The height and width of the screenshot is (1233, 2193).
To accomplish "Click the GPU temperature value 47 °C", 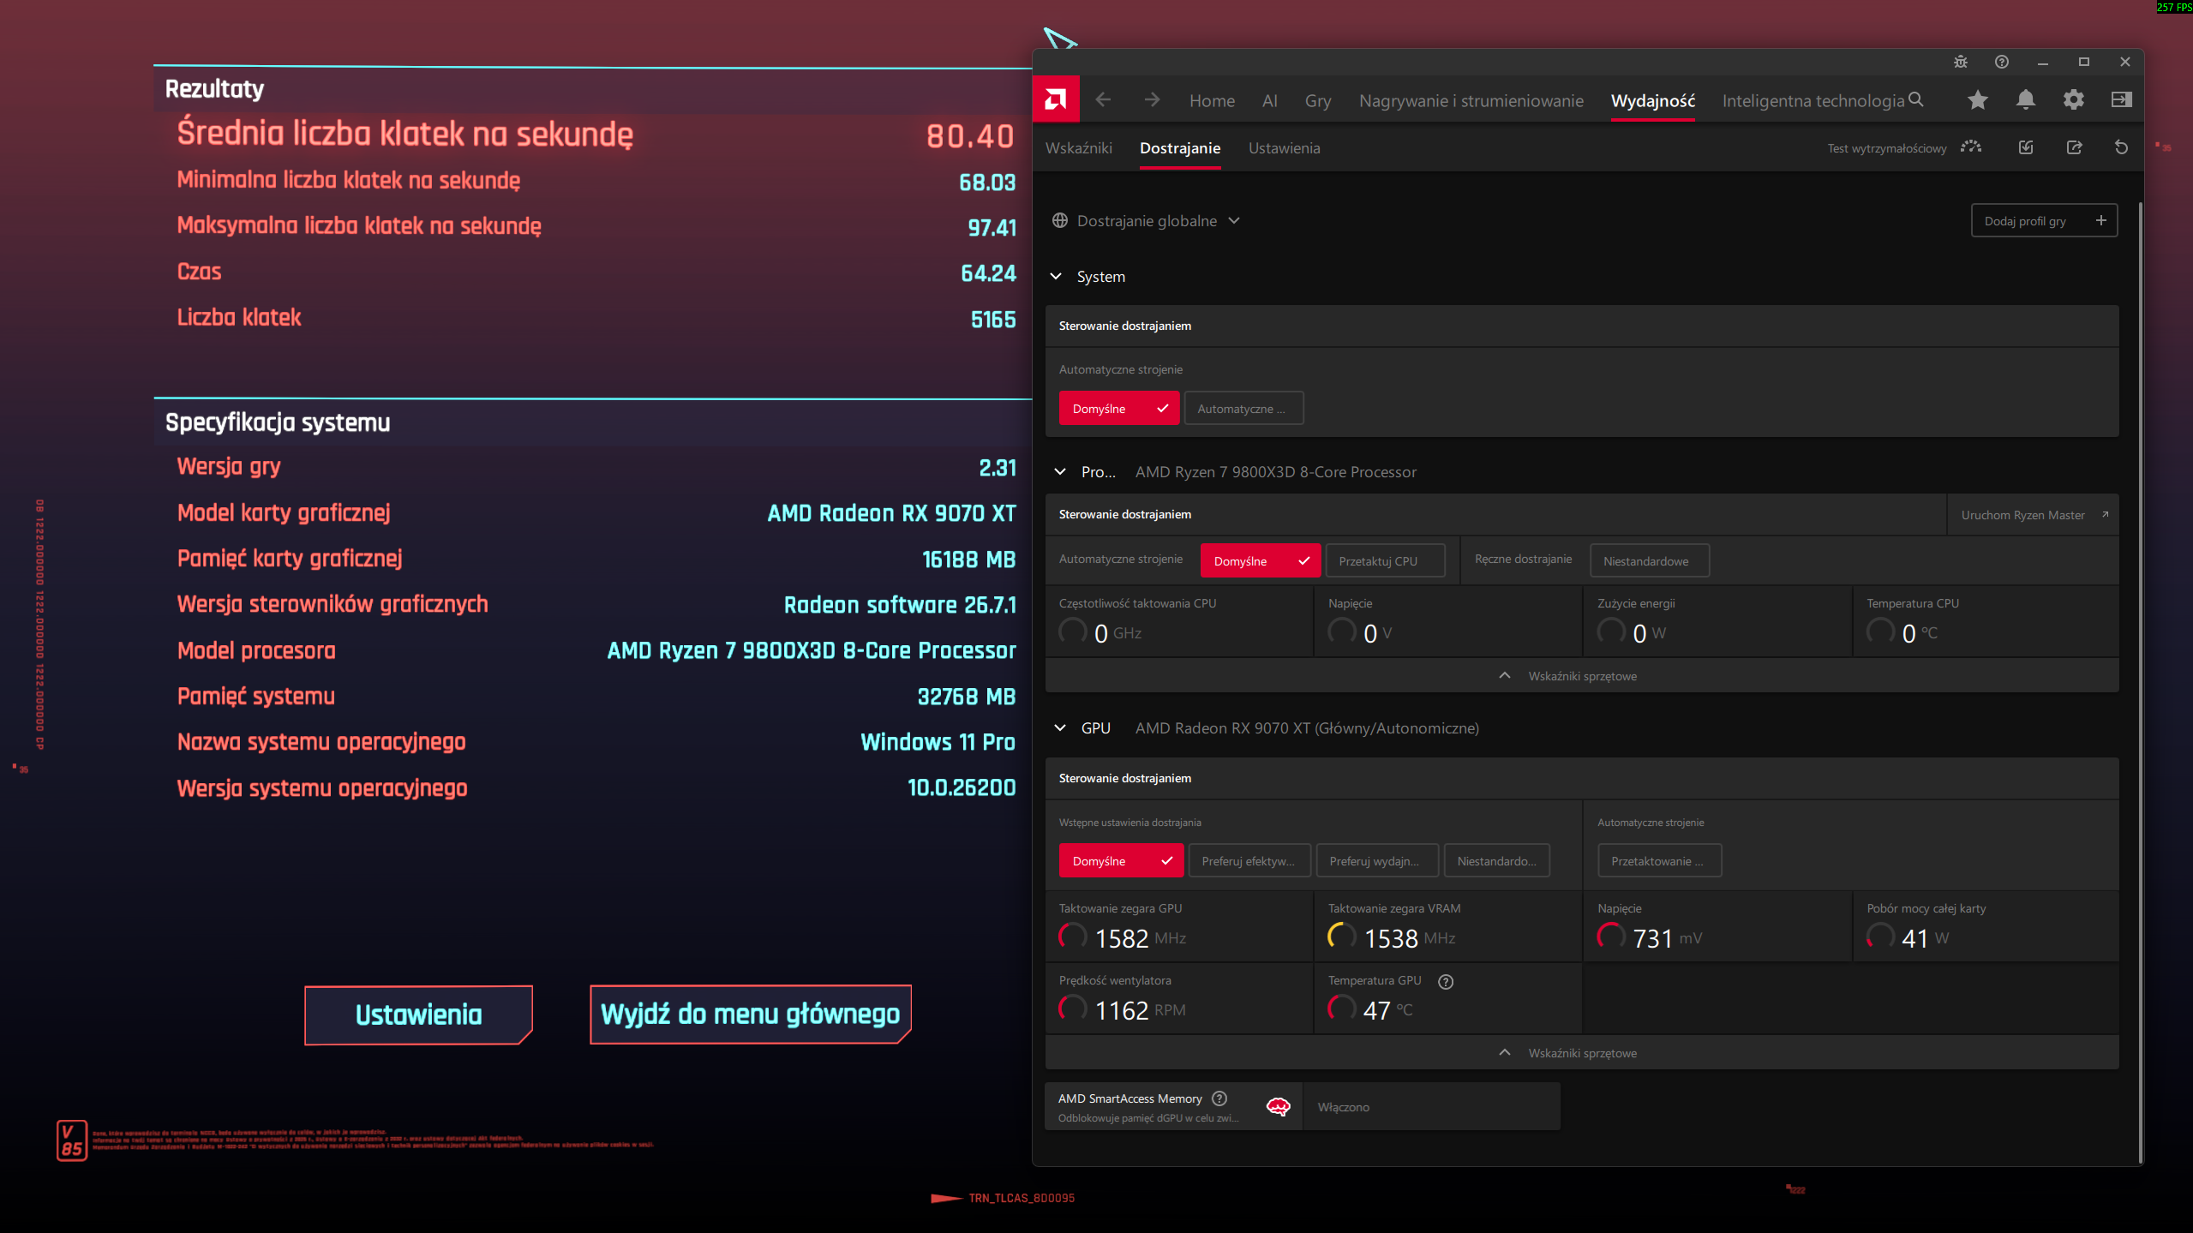I will point(1387,1010).
